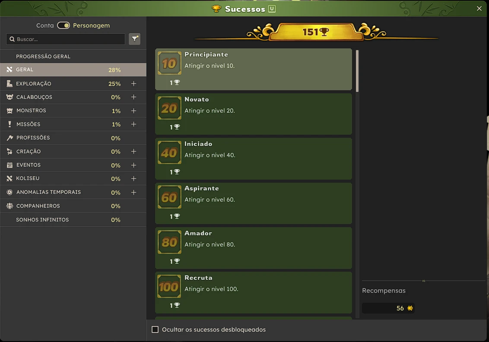
Task: Click the level 20 Novato badge icon
Action: click(169, 108)
